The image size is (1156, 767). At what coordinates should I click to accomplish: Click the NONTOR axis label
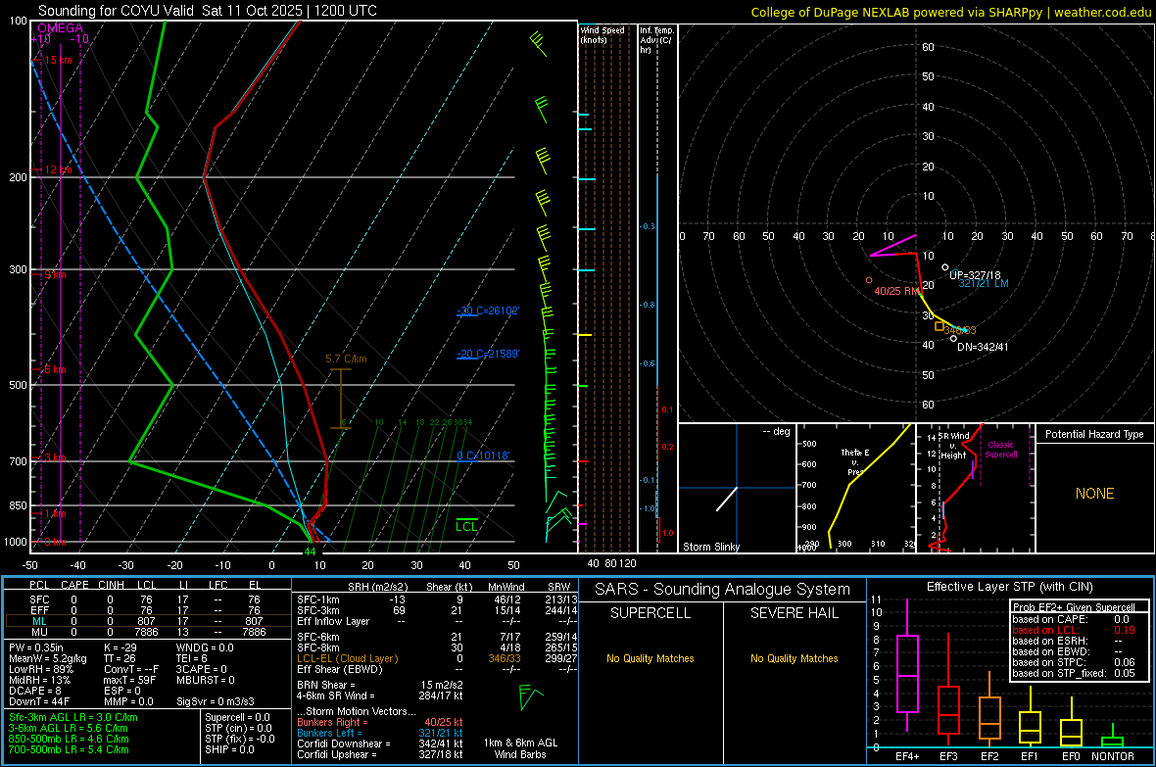click(x=1113, y=756)
